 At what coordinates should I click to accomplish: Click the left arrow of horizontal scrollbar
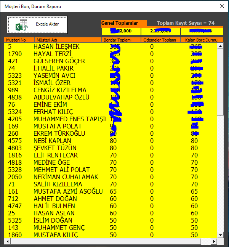click(x=6, y=242)
